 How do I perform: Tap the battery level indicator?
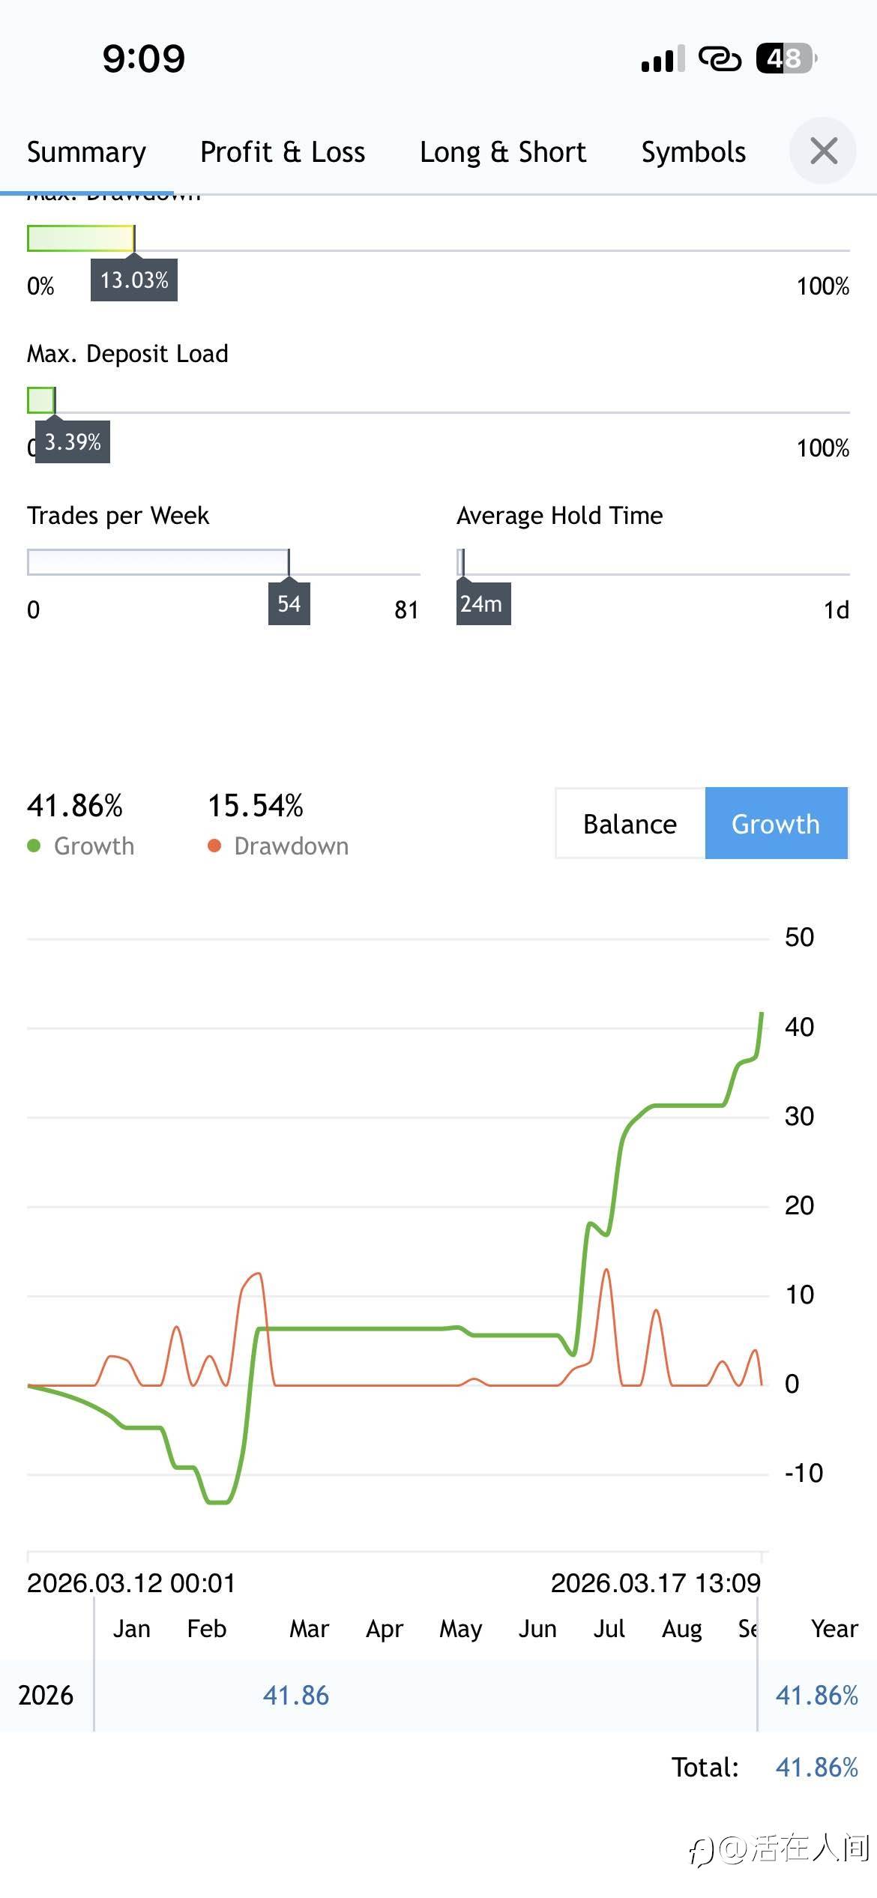[x=786, y=58]
